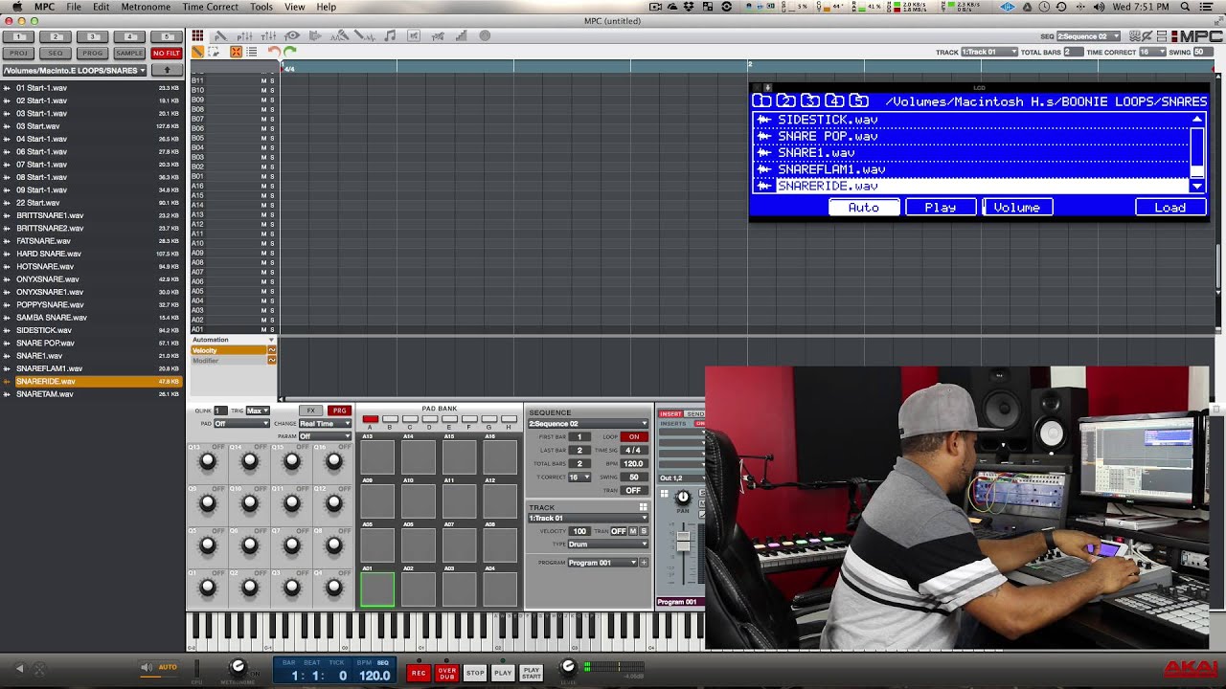Screen dimensions: 1226x689
Task: Click Play in LCD window
Action: pyautogui.click(x=940, y=207)
